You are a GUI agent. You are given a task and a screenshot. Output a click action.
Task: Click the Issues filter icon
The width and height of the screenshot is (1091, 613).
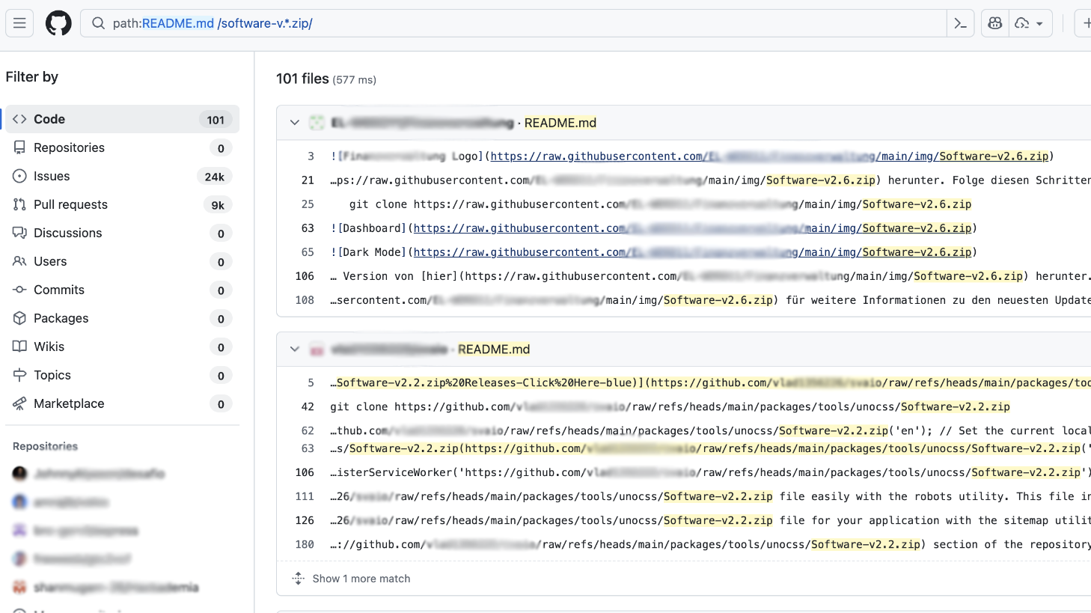19,176
